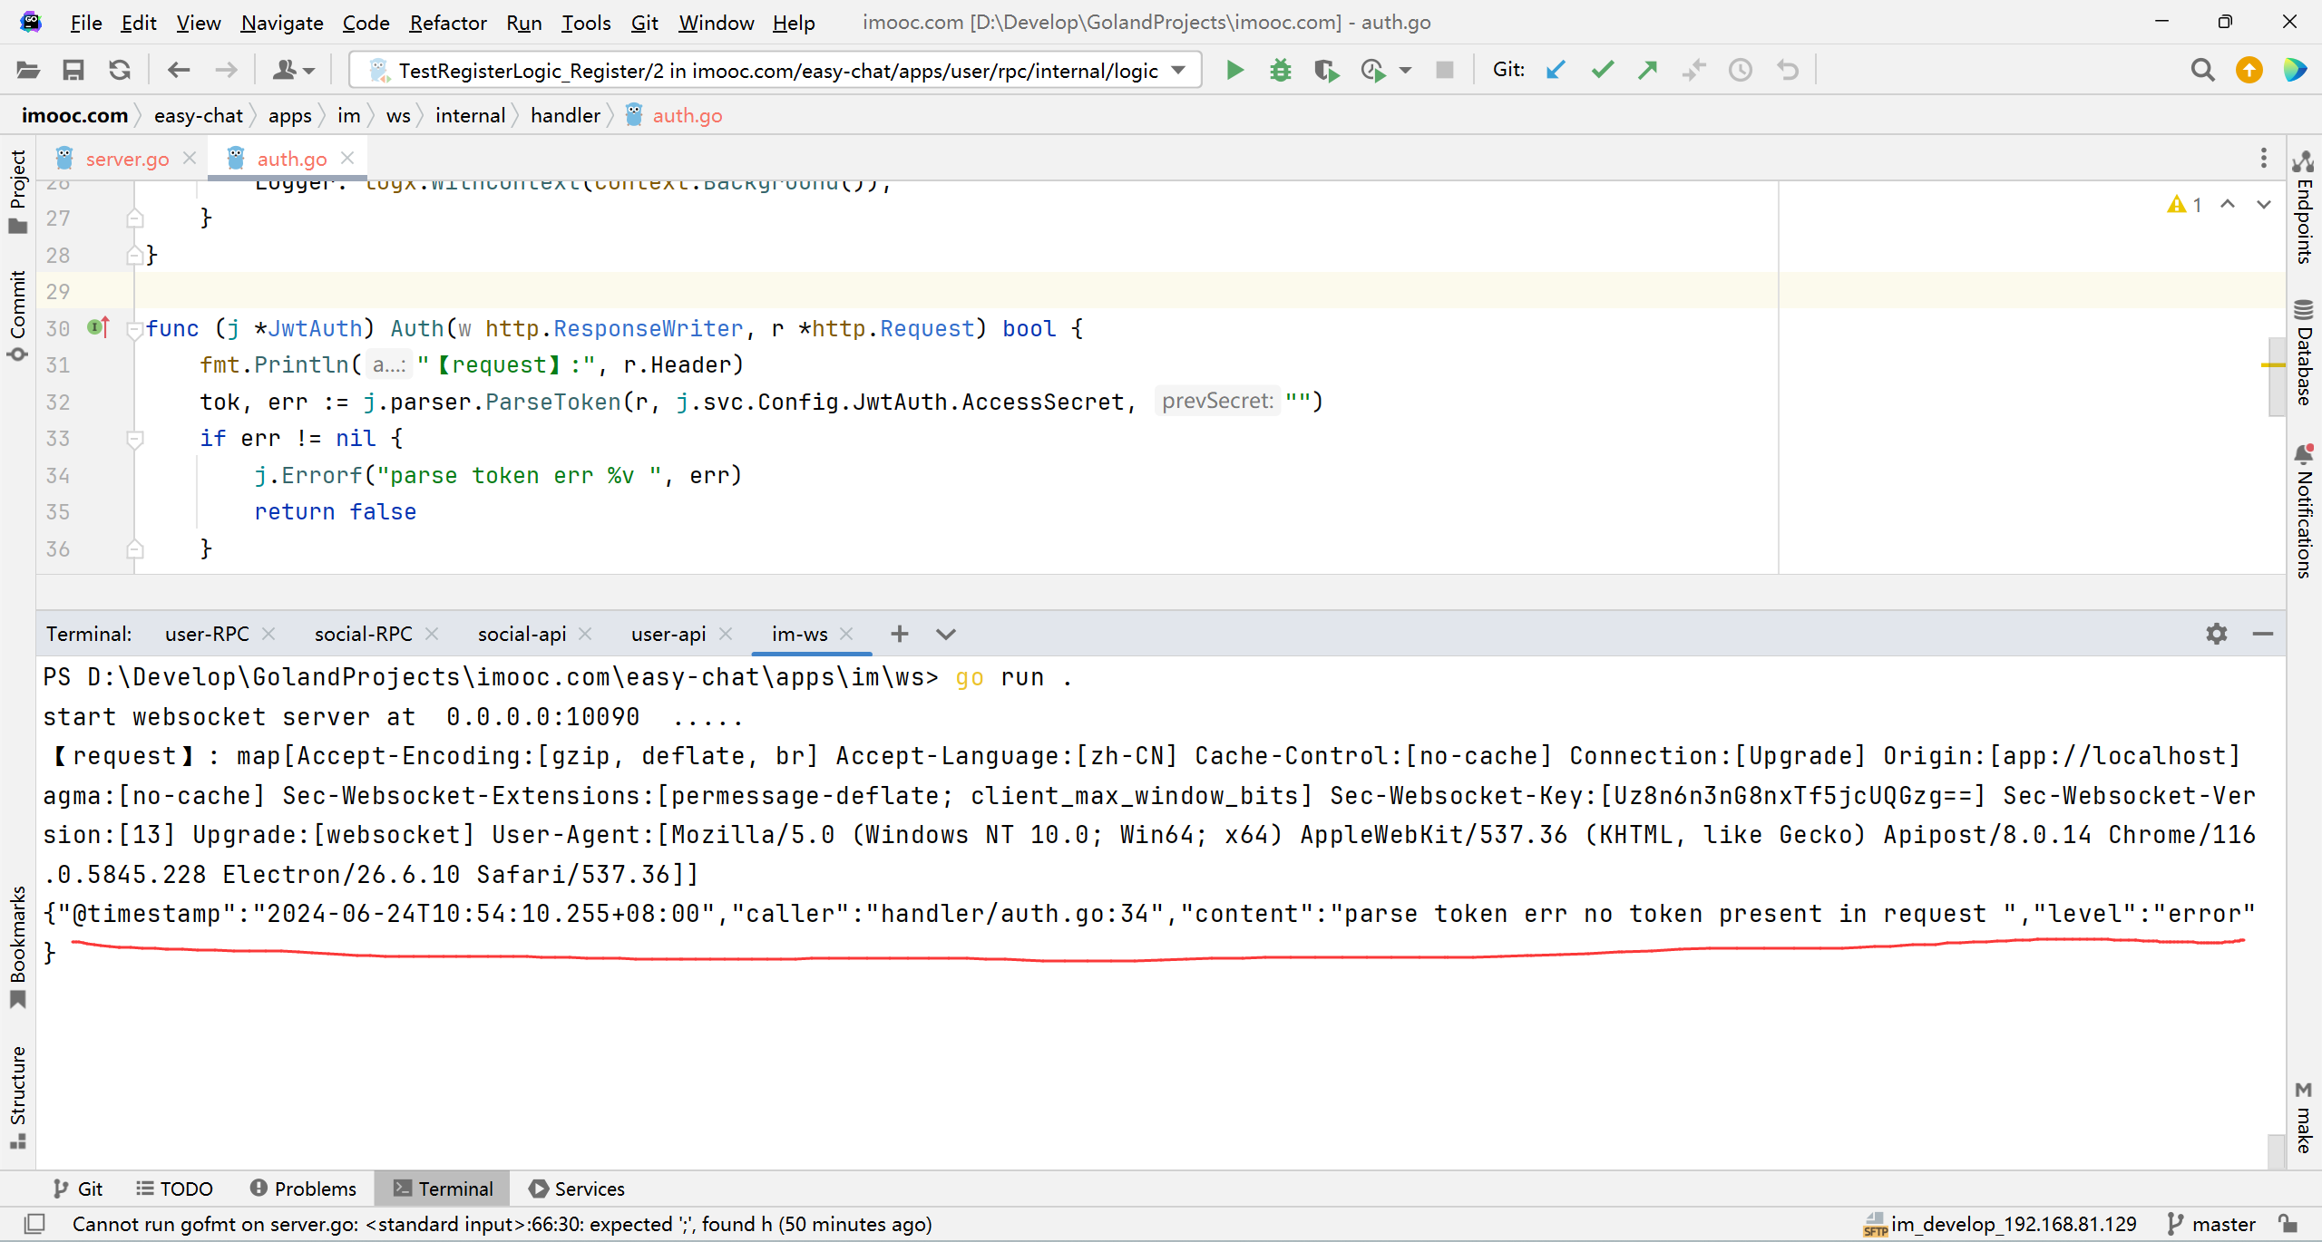The width and height of the screenshot is (2322, 1242).
Task: Push commits with green arrow
Action: point(1648,70)
